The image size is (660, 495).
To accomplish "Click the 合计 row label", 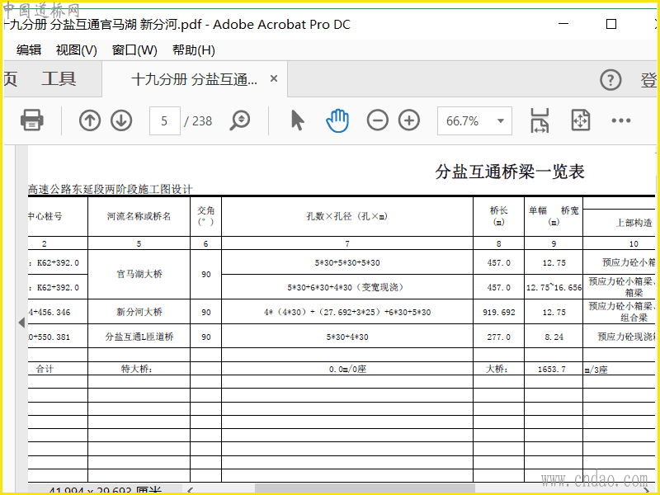I will pyautogui.click(x=45, y=369).
